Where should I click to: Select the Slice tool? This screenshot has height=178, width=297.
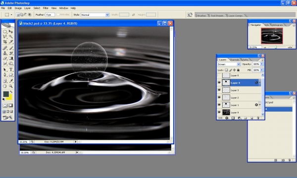tap(11, 42)
